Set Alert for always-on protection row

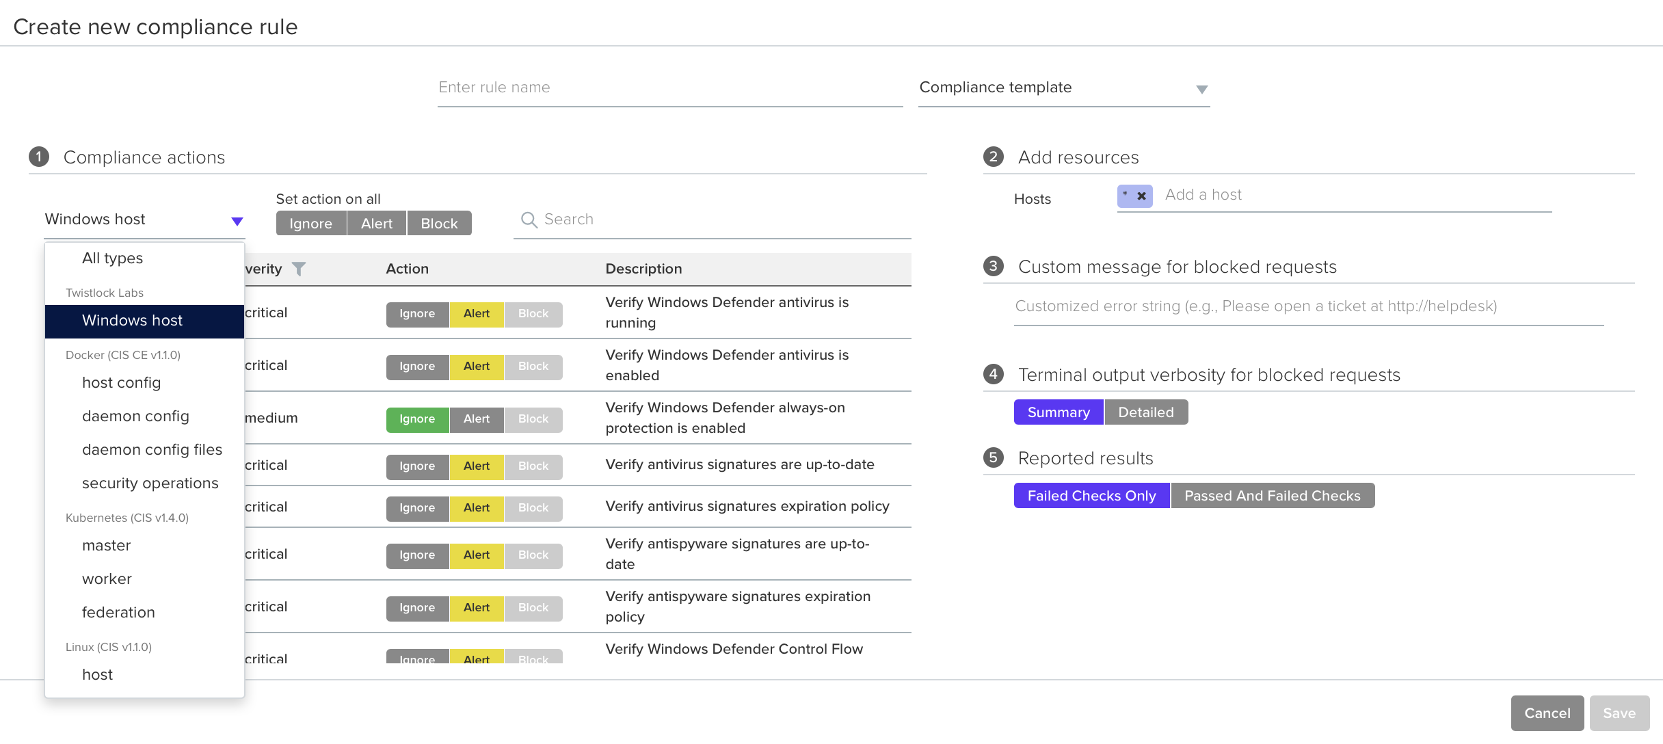[x=477, y=419]
